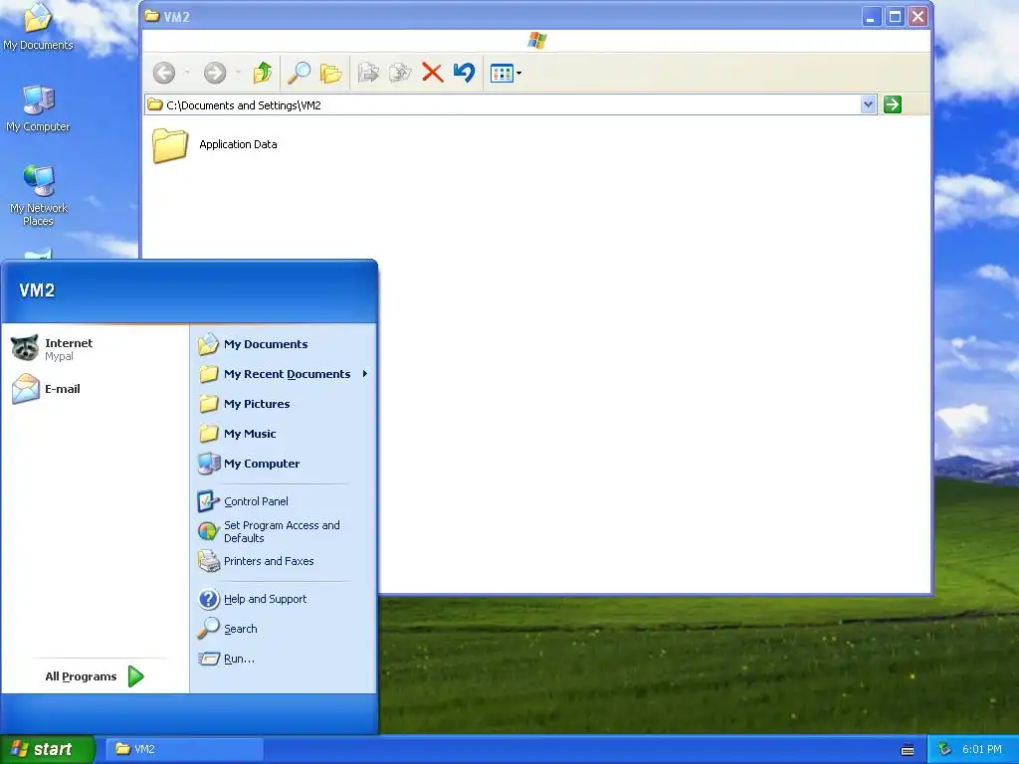Toggle the Folders pane button
The height and width of the screenshot is (764, 1019).
(x=330, y=73)
